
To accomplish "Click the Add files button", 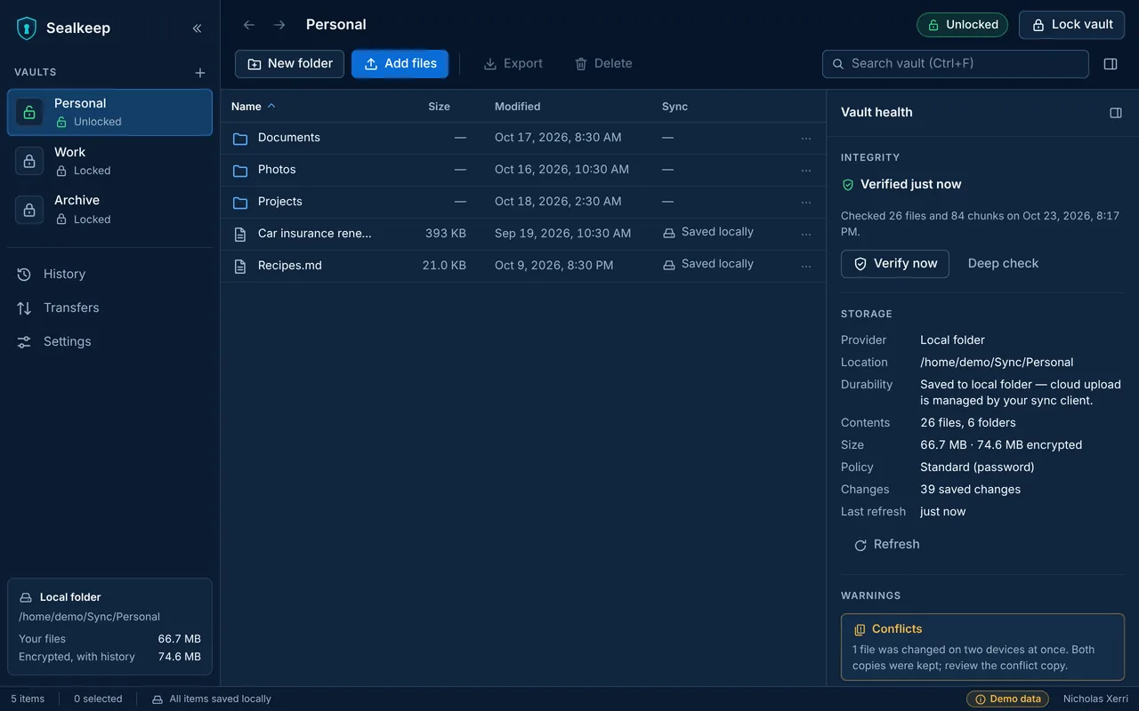I will (x=400, y=64).
